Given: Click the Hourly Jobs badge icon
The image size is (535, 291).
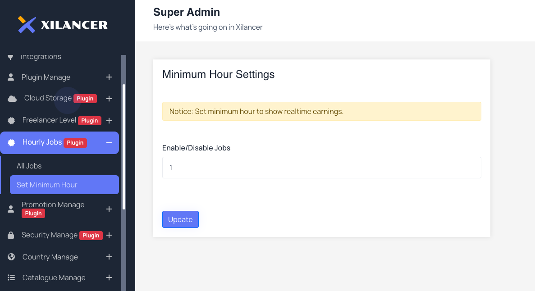Looking at the screenshot, I should click(10, 142).
